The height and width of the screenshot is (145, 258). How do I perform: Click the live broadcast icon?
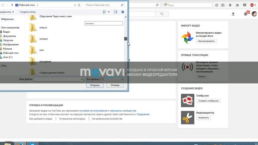pos(187,67)
